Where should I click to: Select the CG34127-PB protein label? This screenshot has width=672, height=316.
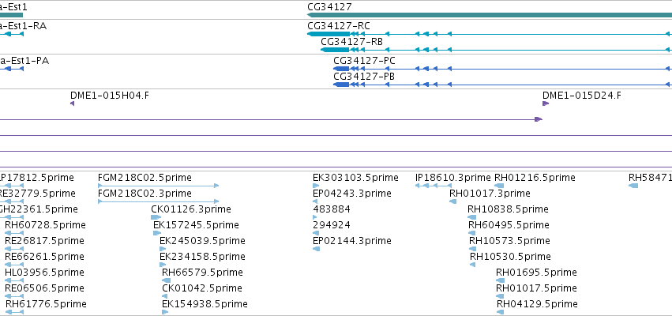click(x=364, y=77)
